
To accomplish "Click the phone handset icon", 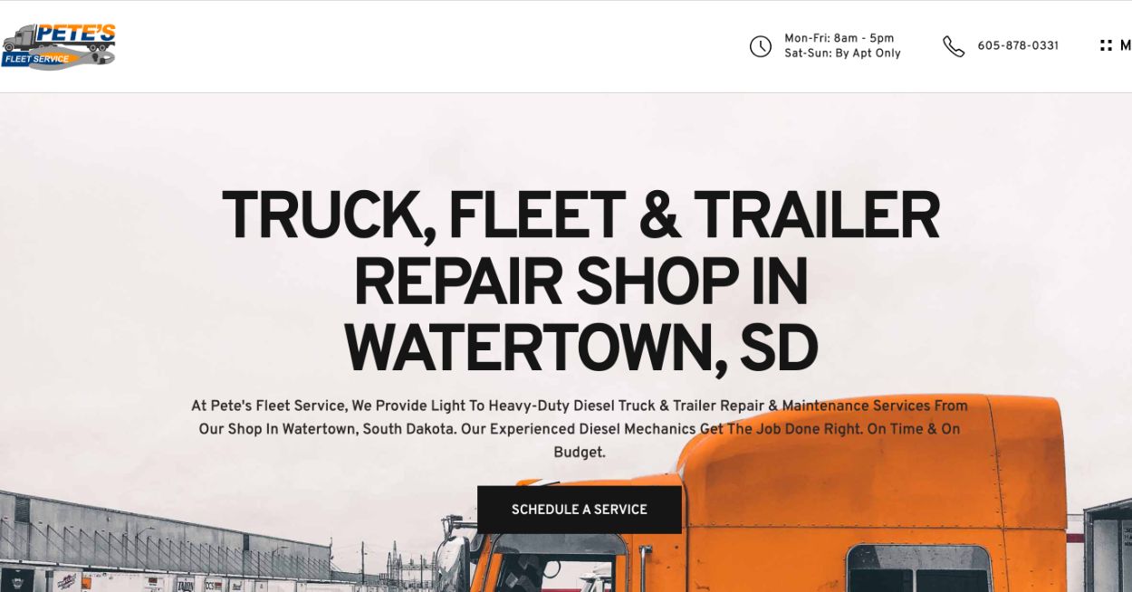I will click(x=954, y=46).
